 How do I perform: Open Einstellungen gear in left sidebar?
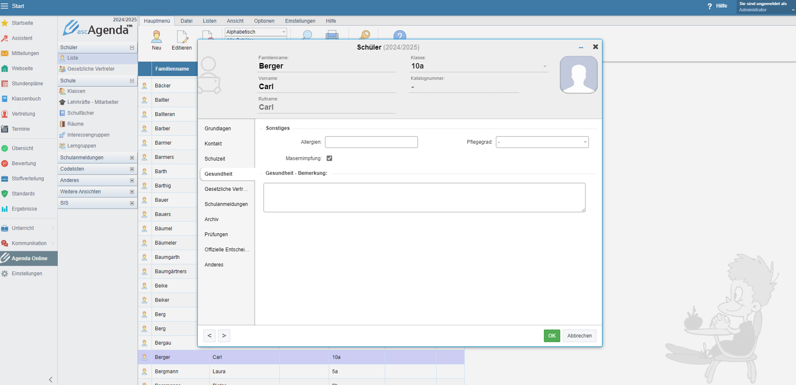[5, 274]
